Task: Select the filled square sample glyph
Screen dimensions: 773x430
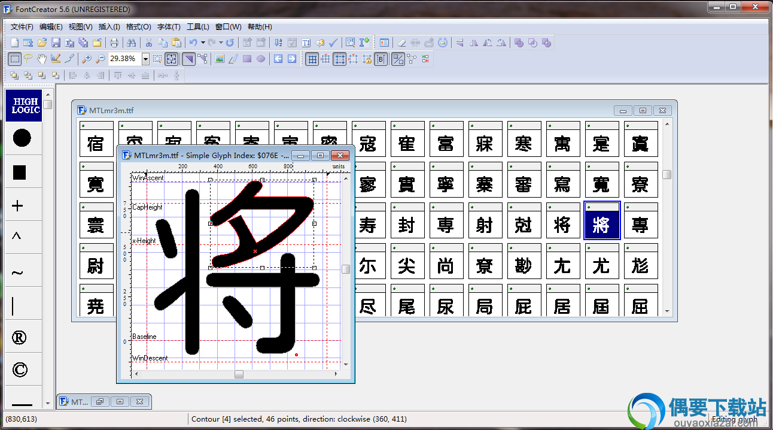Action: [20, 172]
